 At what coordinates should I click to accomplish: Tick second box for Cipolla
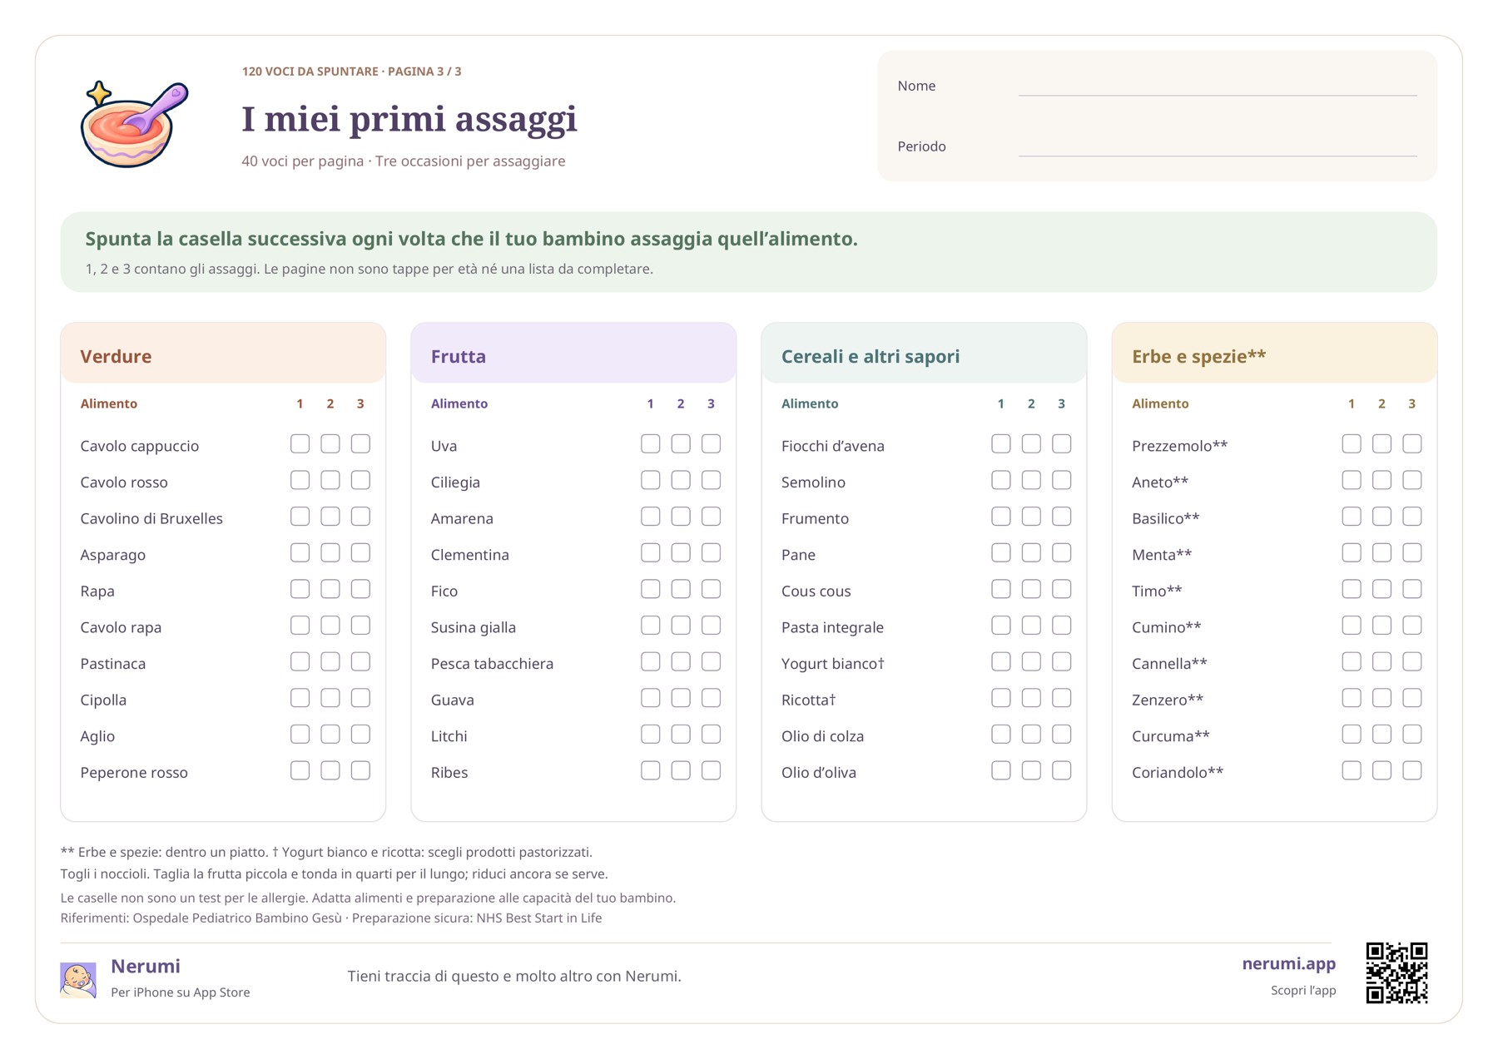click(x=330, y=698)
